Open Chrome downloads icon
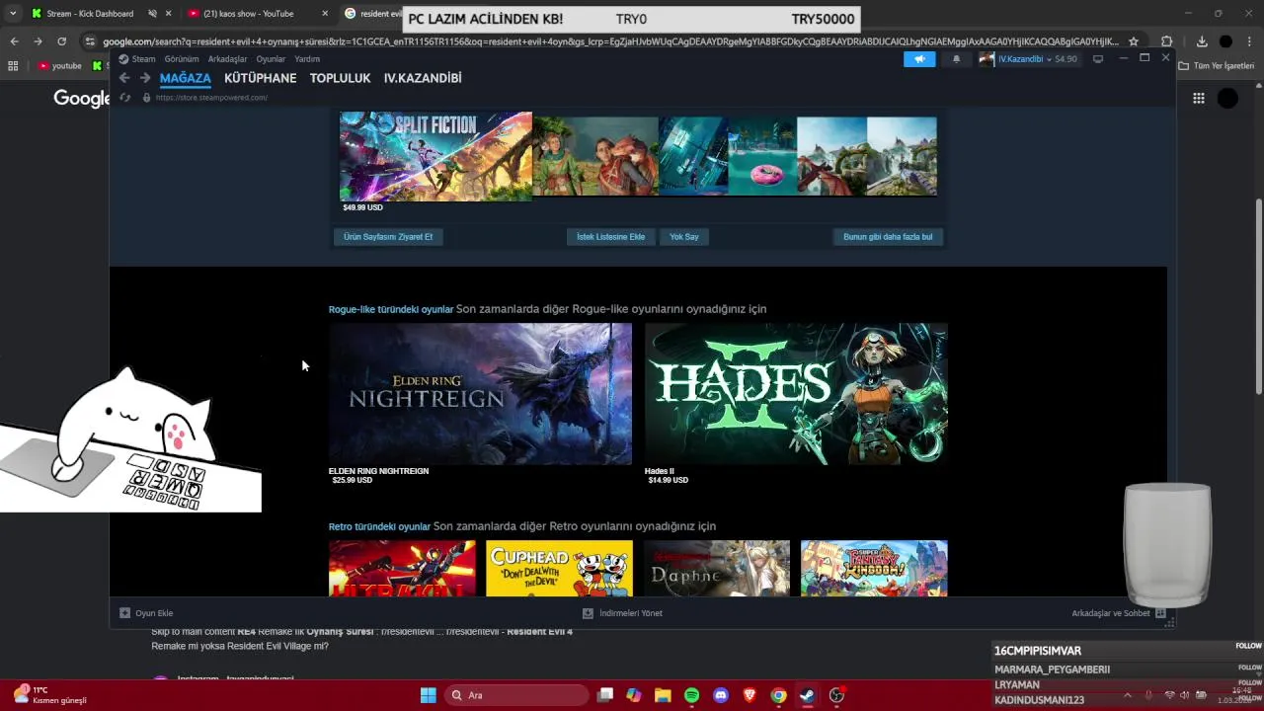Image resolution: width=1264 pixels, height=711 pixels. [x=1202, y=41]
